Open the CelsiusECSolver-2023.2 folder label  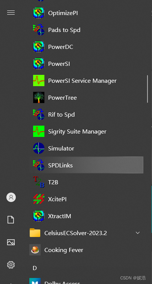tap(76, 233)
